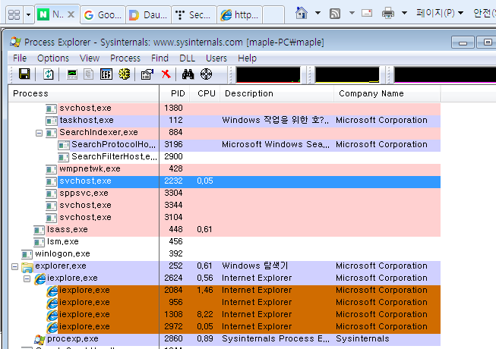Sort by the Description column header
This screenshot has width=496, height=349.
pos(276,93)
